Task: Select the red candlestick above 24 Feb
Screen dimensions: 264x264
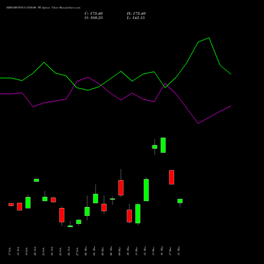Action: click(x=53, y=200)
